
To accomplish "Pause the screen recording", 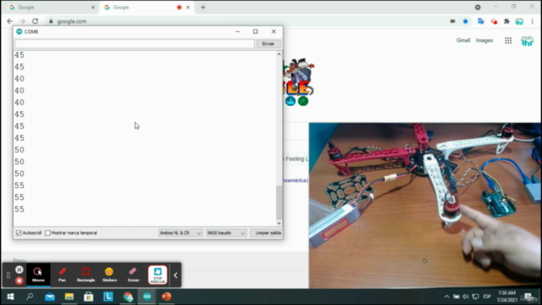I will pyautogui.click(x=19, y=269).
